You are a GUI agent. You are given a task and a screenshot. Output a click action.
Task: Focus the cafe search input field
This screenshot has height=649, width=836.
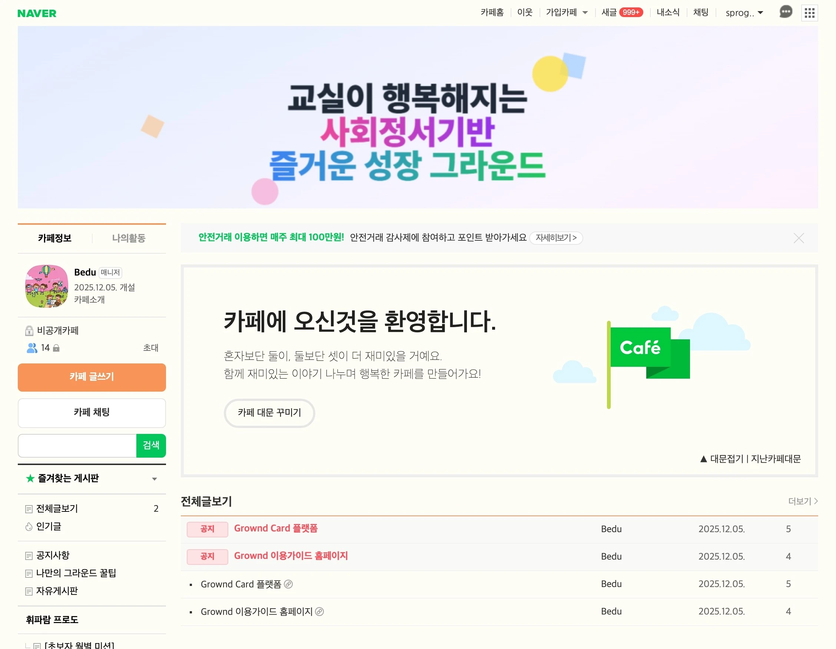pyautogui.click(x=77, y=445)
